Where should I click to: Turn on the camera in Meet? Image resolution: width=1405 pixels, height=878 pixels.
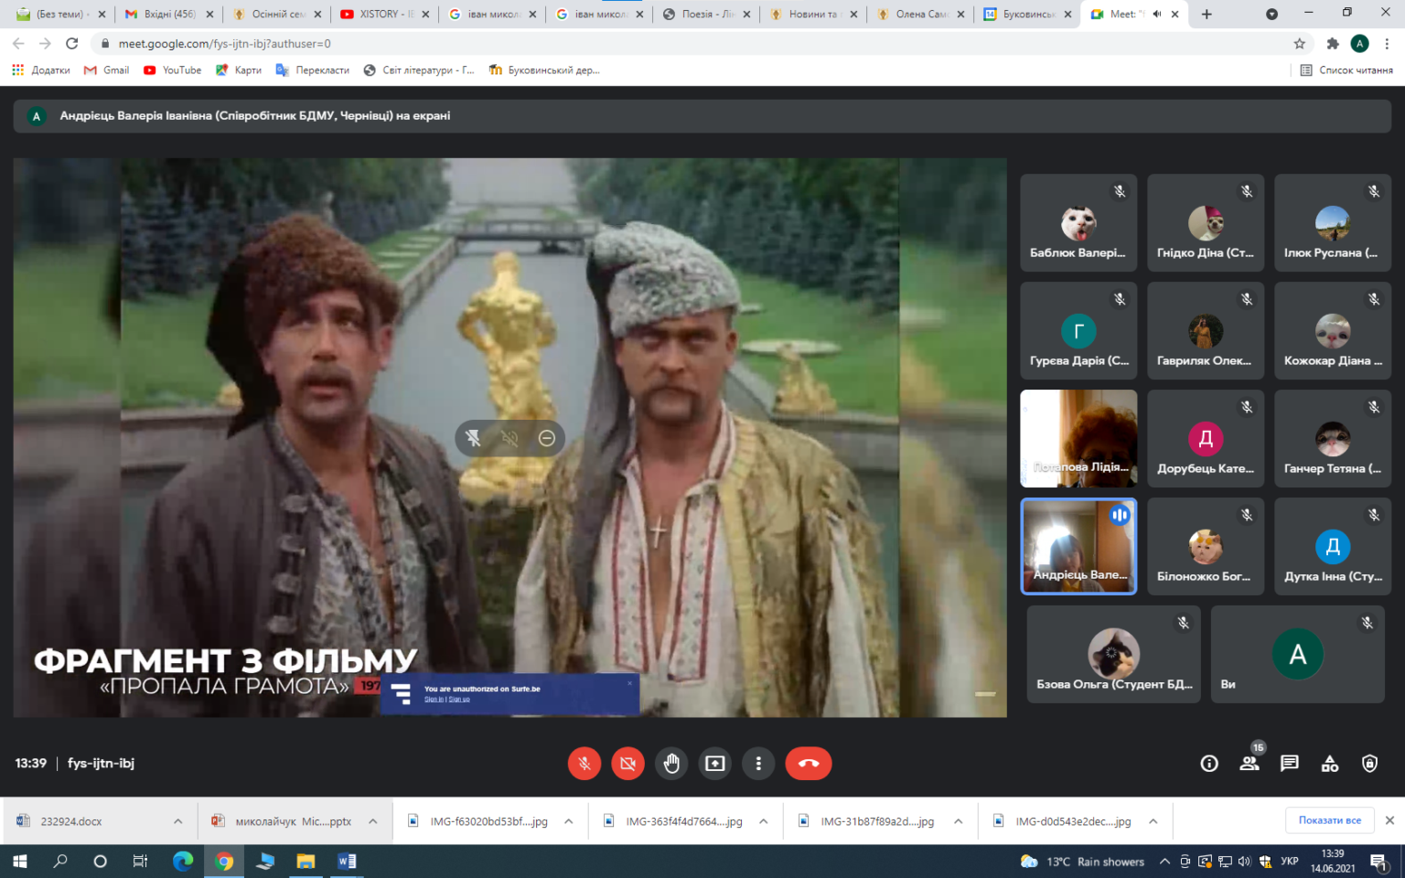pos(627,763)
